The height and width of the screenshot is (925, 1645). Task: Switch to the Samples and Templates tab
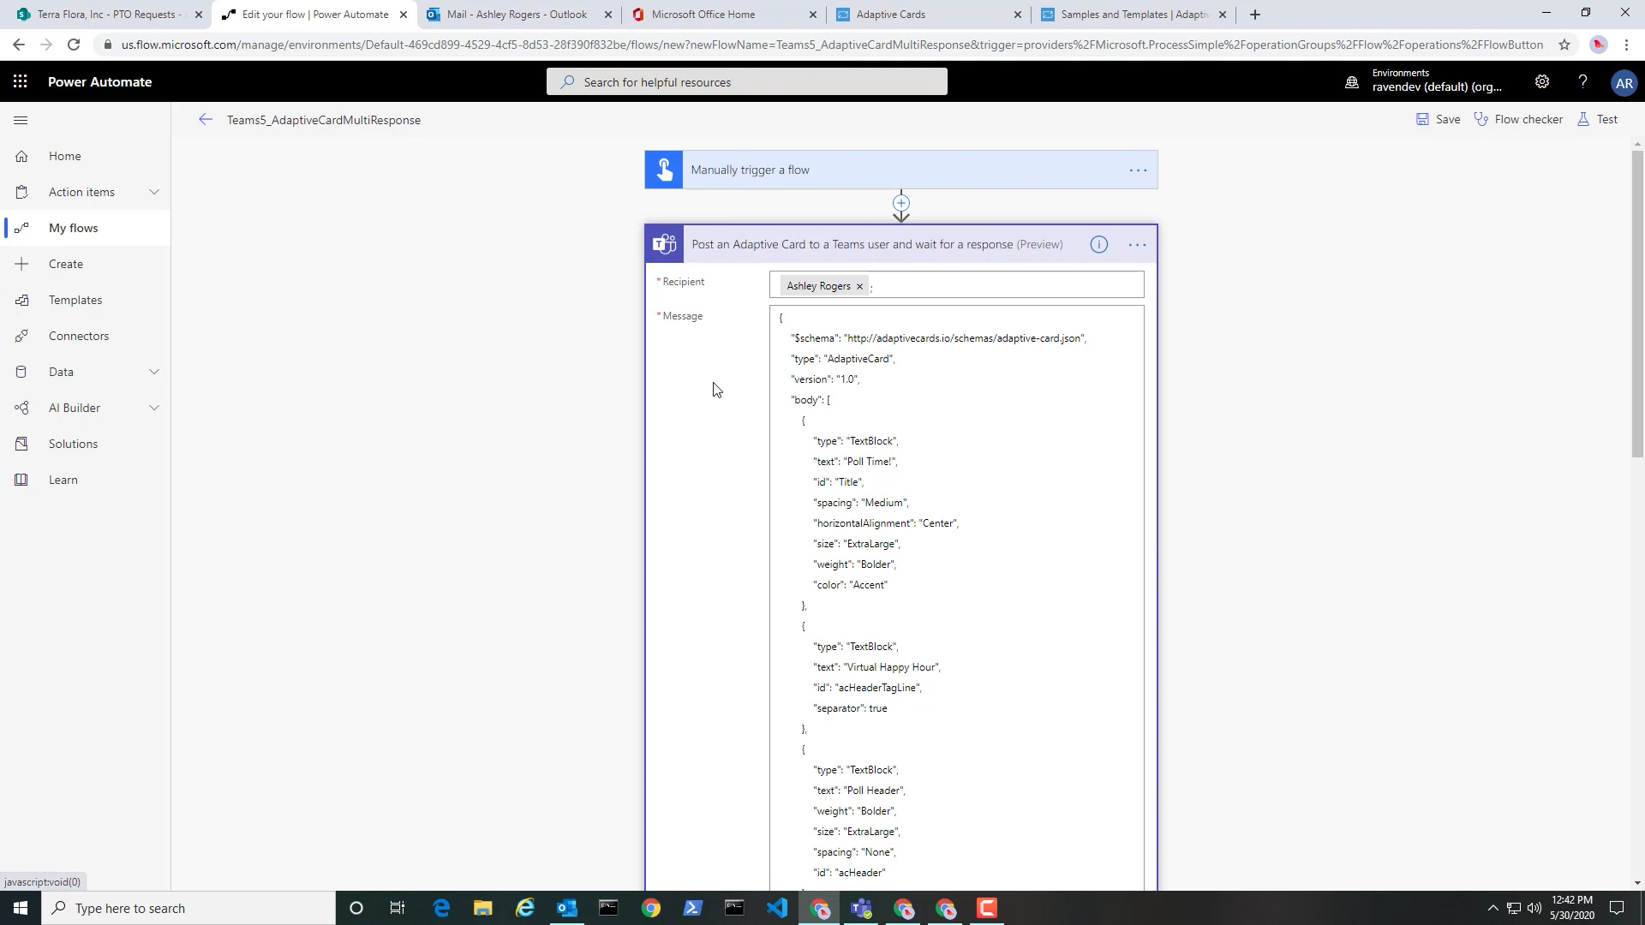(x=1134, y=15)
